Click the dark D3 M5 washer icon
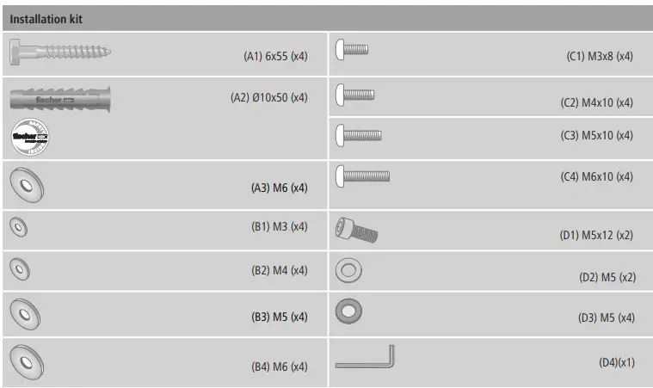 tap(348, 311)
